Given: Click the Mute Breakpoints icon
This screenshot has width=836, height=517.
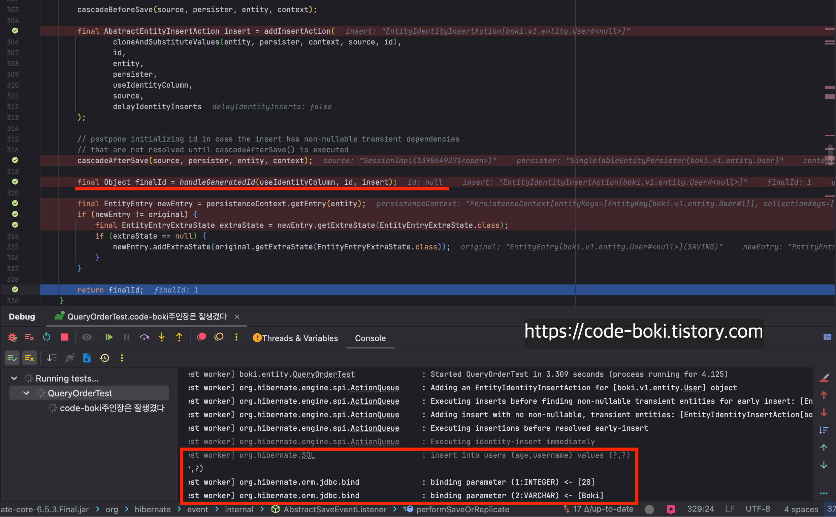Looking at the screenshot, I should click(219, 337).
